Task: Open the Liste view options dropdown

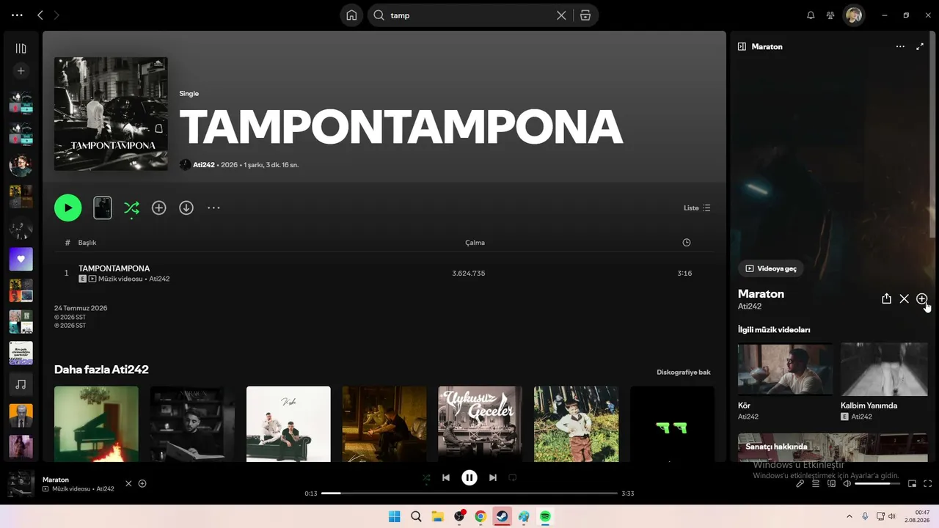Action: coord(697,208)
